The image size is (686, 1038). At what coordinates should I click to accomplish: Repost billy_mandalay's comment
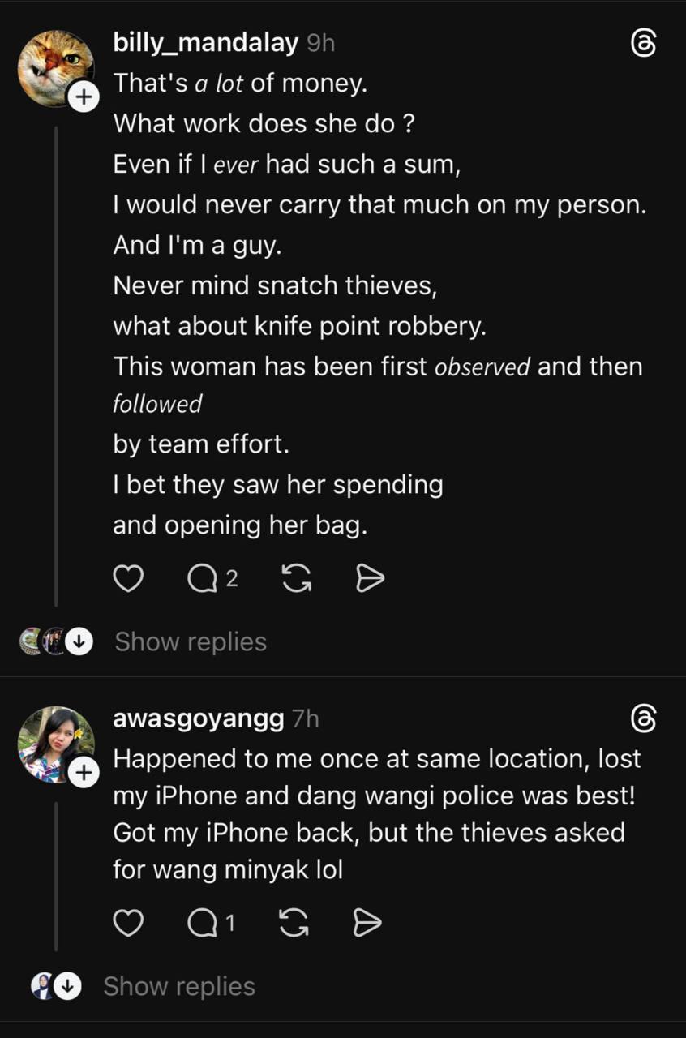296,579
